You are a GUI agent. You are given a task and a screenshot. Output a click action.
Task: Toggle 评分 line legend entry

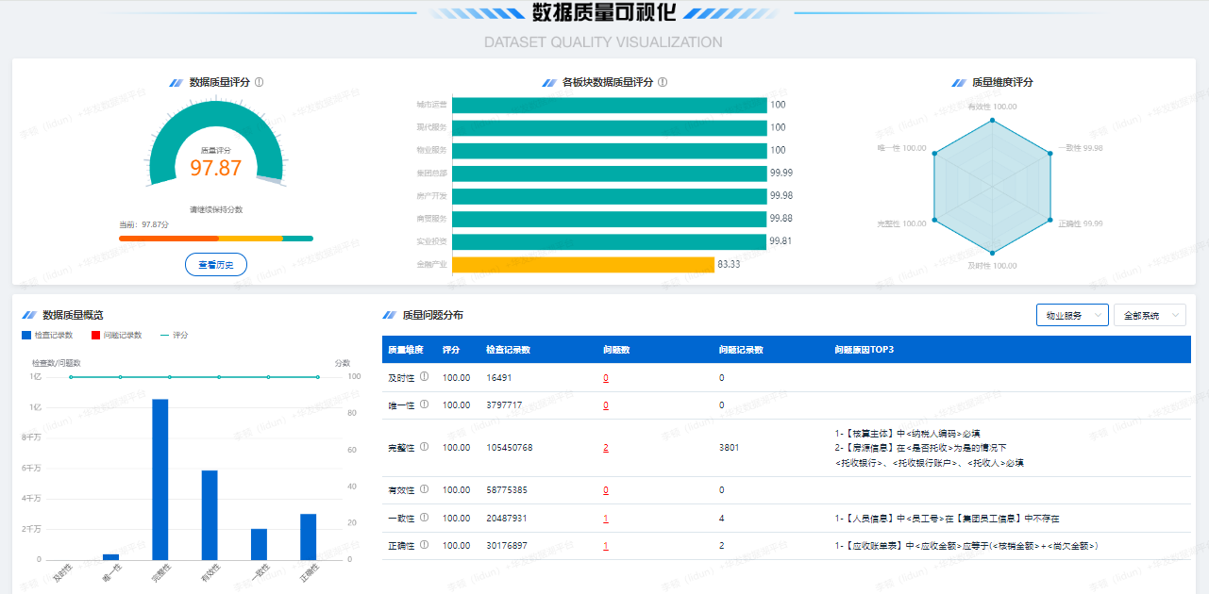click(x=174, y=335)
